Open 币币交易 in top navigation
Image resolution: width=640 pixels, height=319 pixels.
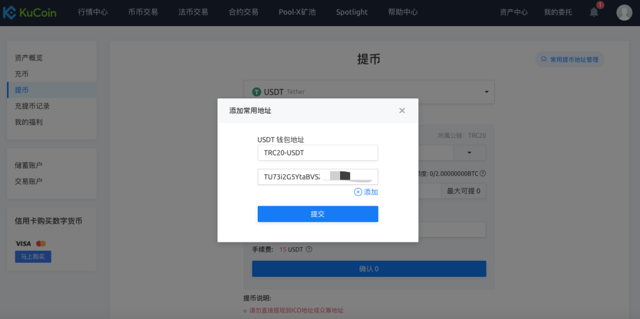(x=143, y=12)
